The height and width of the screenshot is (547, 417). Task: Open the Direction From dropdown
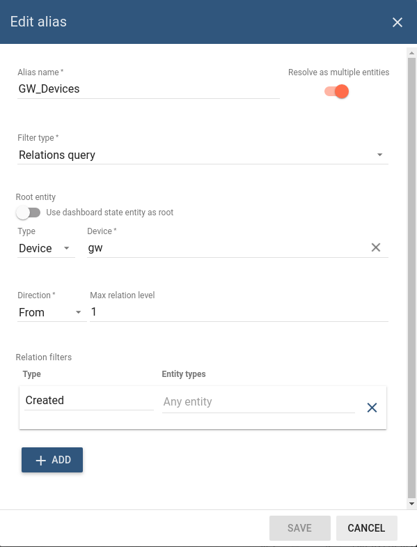point(52,312)
